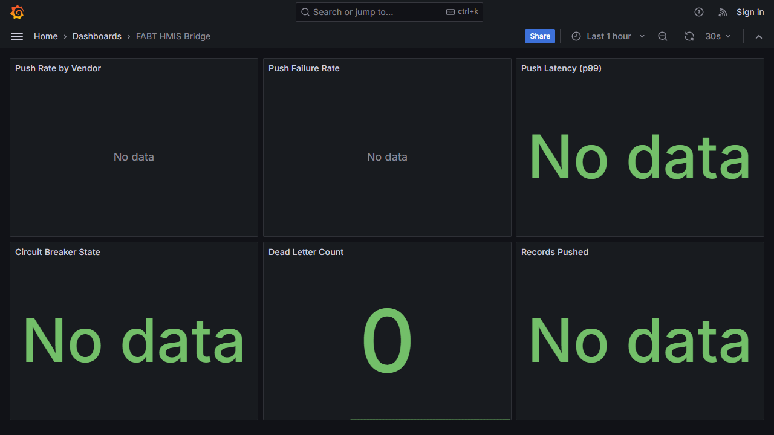Screen dimensions: 774x435
Task: Open the Grafana news feed icon
Action: (x=723, y=12)
